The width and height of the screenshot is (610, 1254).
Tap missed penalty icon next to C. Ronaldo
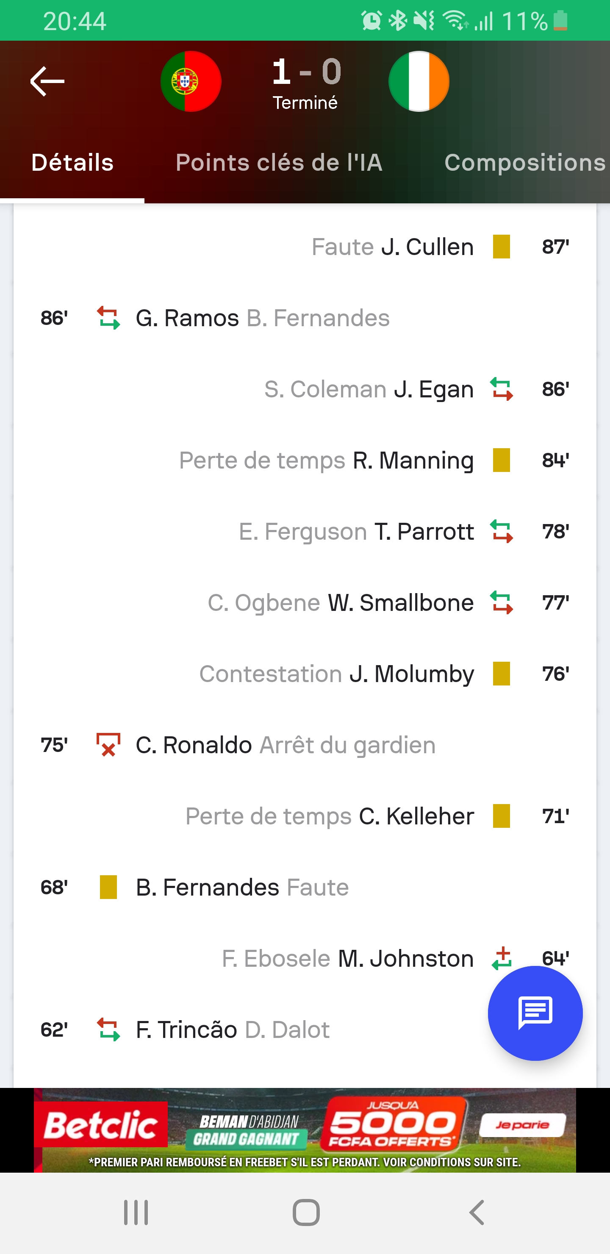point(108,745)
